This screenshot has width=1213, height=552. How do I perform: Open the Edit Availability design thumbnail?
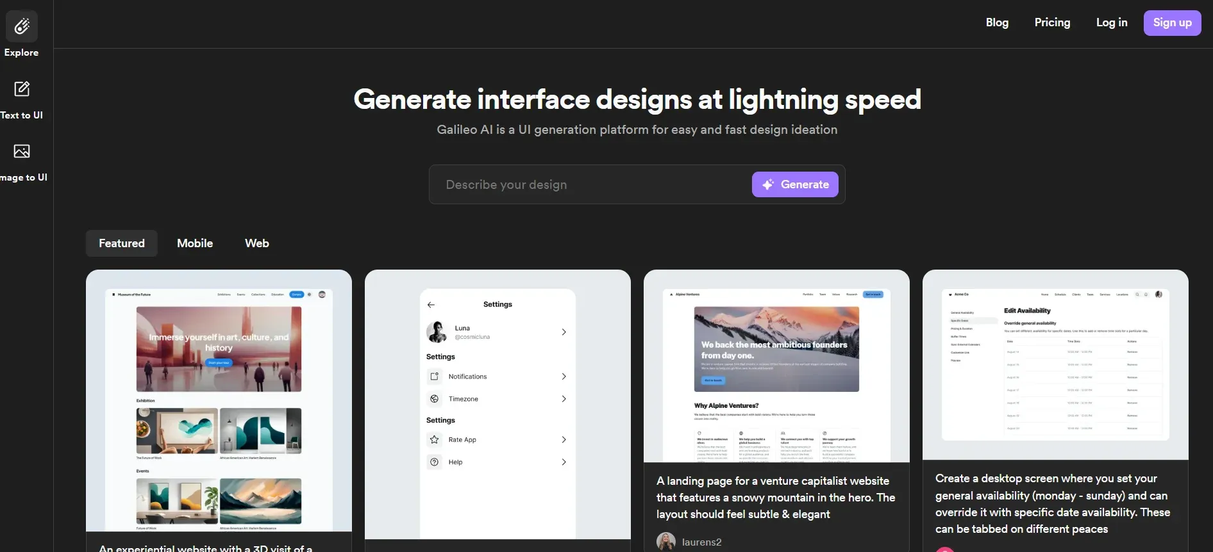click(x=1055, y=364)
